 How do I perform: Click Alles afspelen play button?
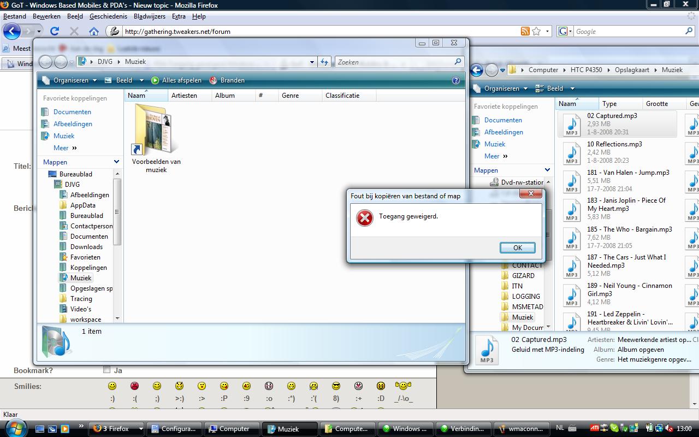click(x=176, y=80)
